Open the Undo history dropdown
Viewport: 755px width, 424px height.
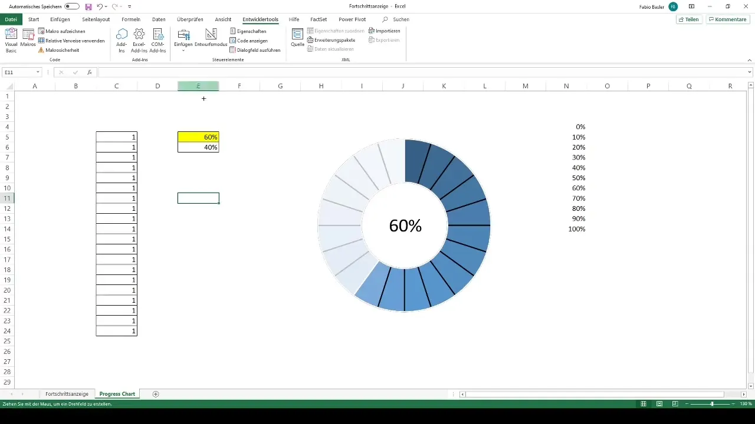tap(106, 6)
